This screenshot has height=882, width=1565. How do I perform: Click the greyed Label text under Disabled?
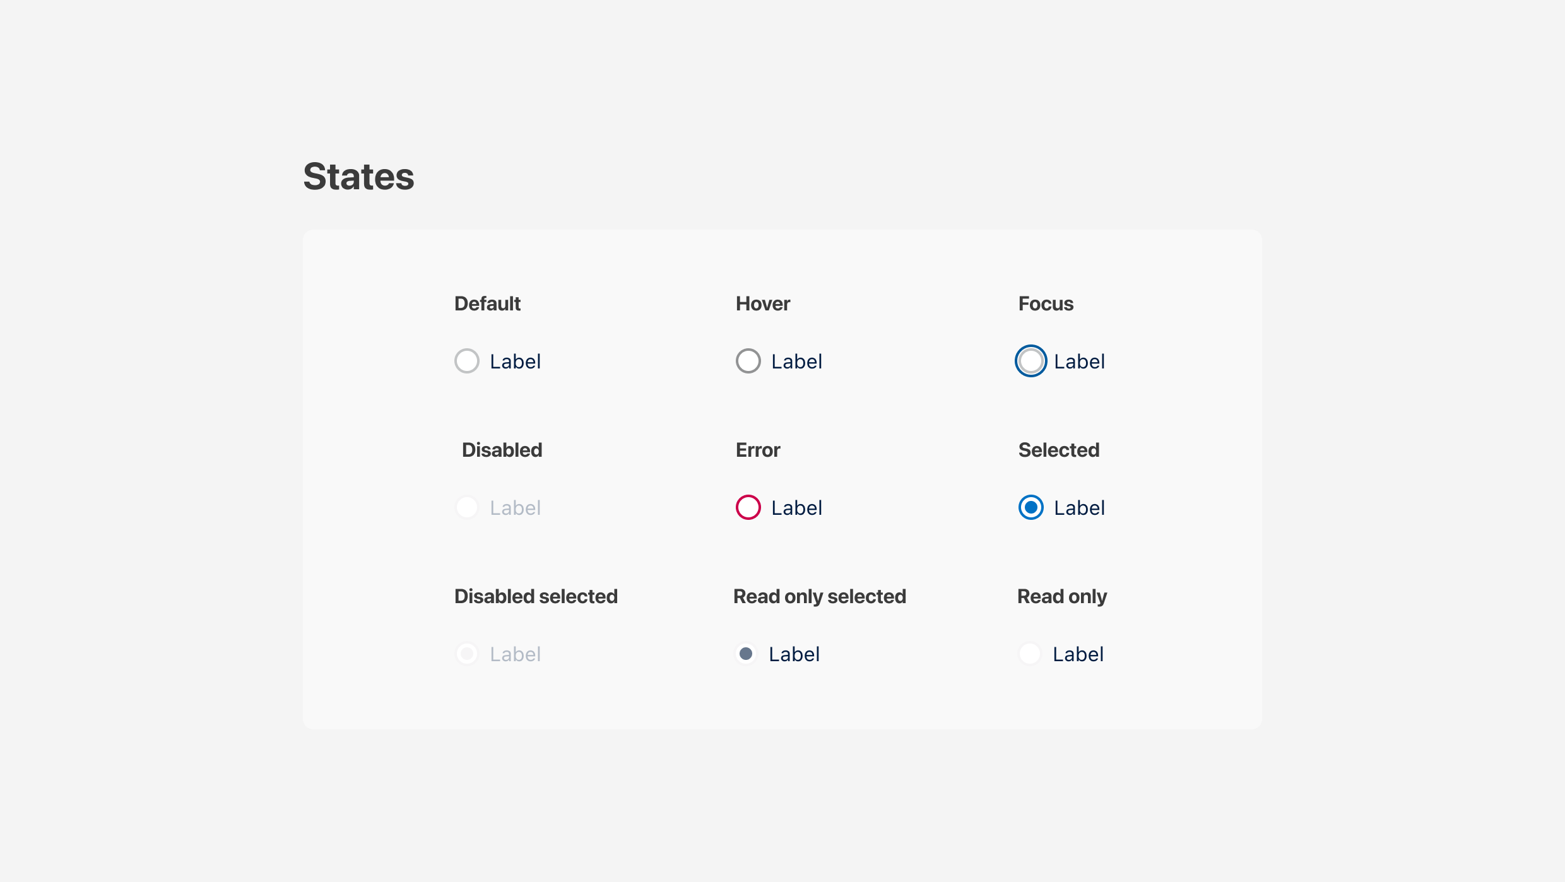515,508
